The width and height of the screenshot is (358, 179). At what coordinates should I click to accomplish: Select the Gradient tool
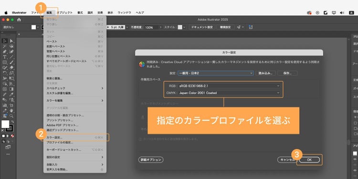tap(11, 89)
